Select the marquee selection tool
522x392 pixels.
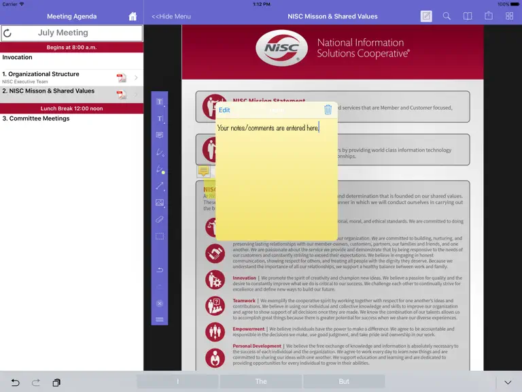(160, 236)
